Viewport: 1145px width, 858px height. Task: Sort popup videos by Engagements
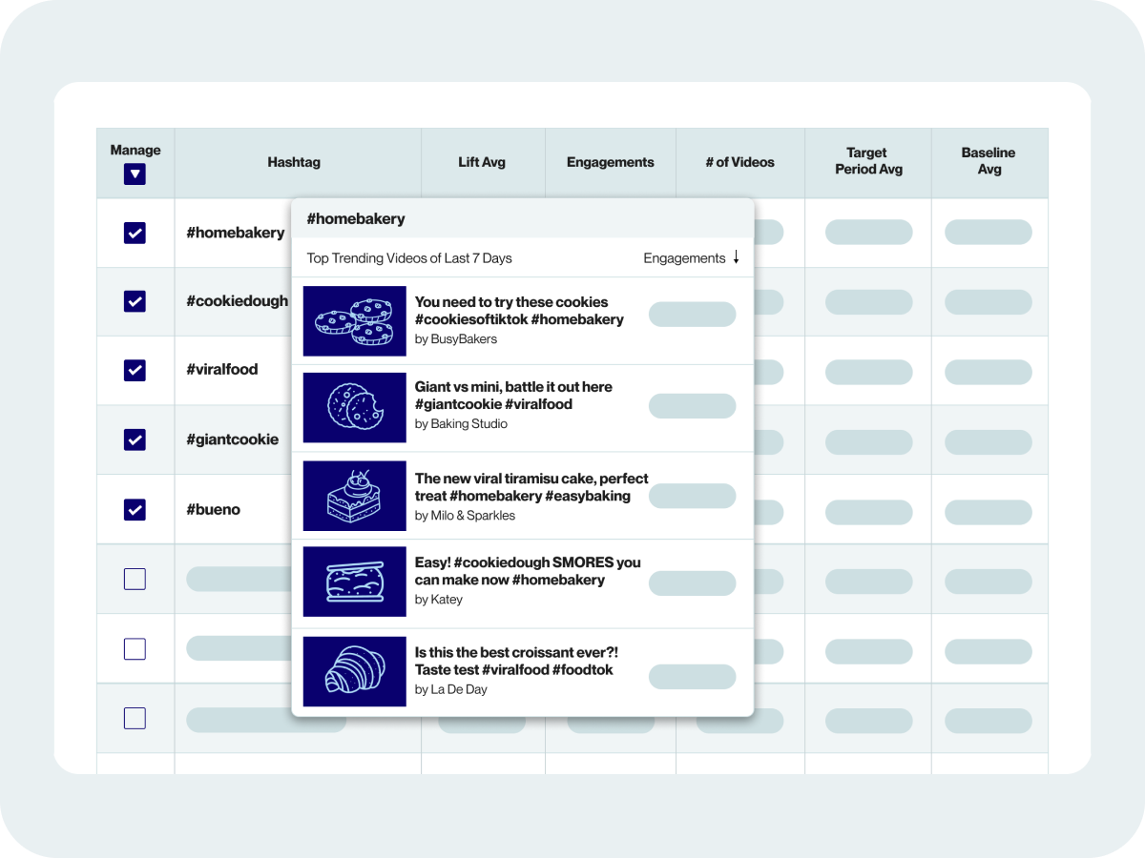(684, 258)
